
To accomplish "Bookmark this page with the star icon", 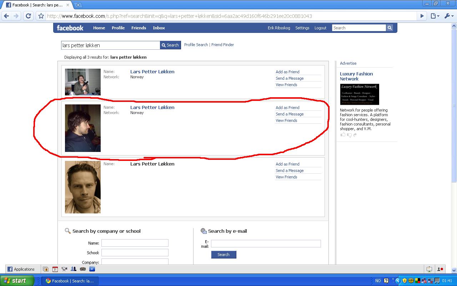I will 41,16.
